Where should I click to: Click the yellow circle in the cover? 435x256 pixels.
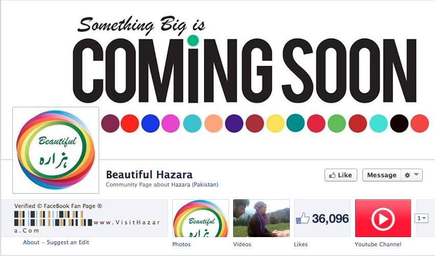(x=275, y=124)
